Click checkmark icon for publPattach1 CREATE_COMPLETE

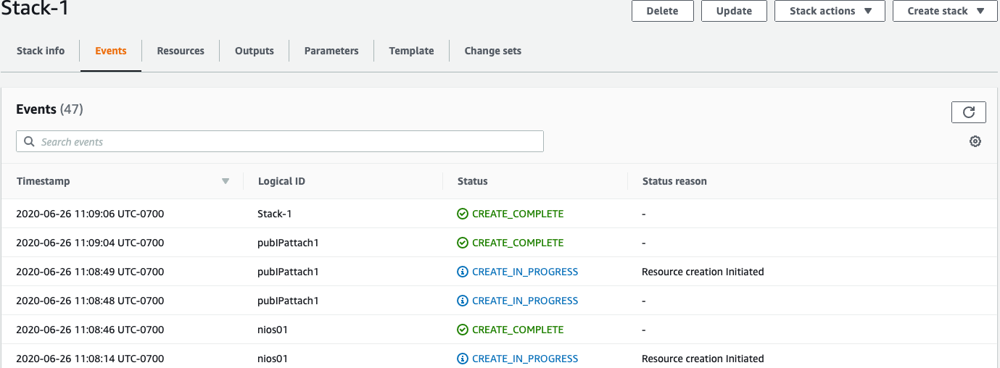click(x=463, y=243)
